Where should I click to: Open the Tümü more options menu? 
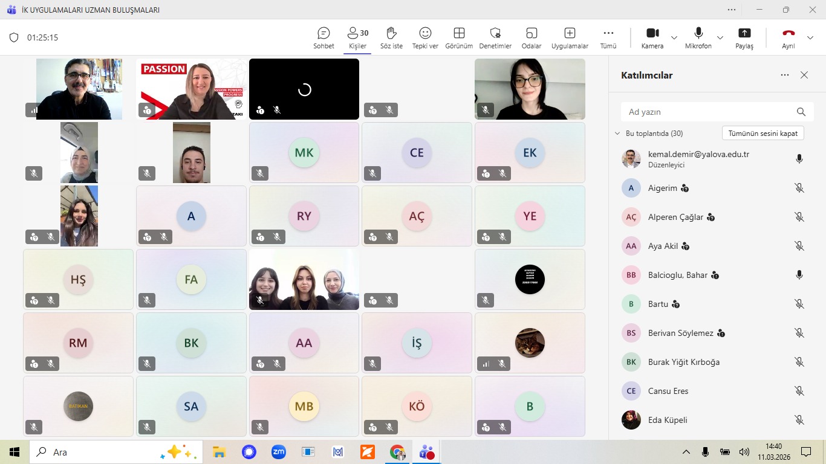608,37
